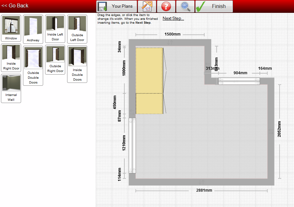The height and width of the screenshot is (207, 294).
Task: Select the 904mm window on the top wall
Action: point(239,81)
